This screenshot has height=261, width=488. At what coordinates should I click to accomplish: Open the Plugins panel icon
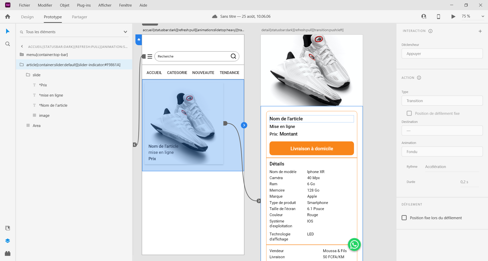pyautogui.click(x=8, y=253)
